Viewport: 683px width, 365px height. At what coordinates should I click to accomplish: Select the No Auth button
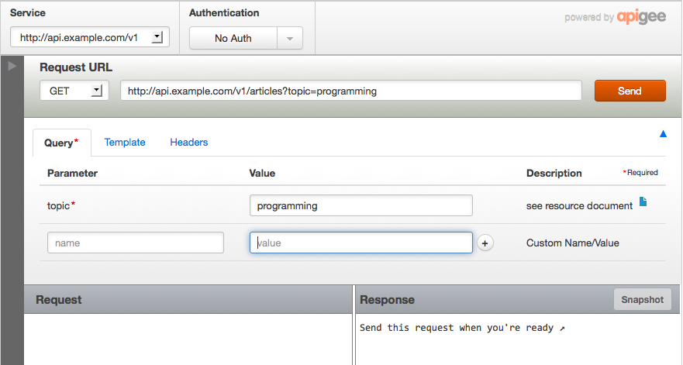coord(233,38)
